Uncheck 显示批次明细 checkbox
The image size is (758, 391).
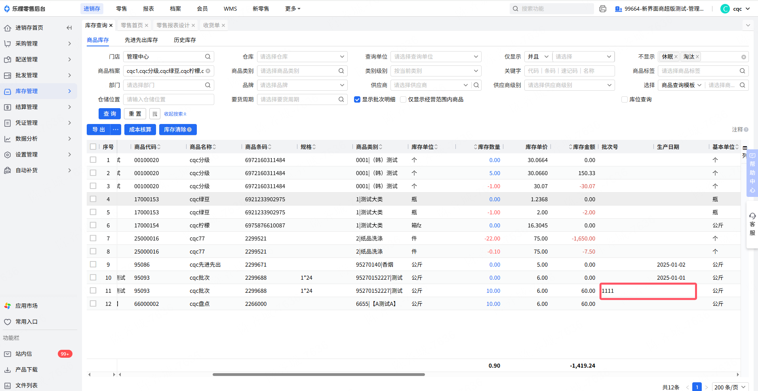pyautogui.click(x=357, y=99)
